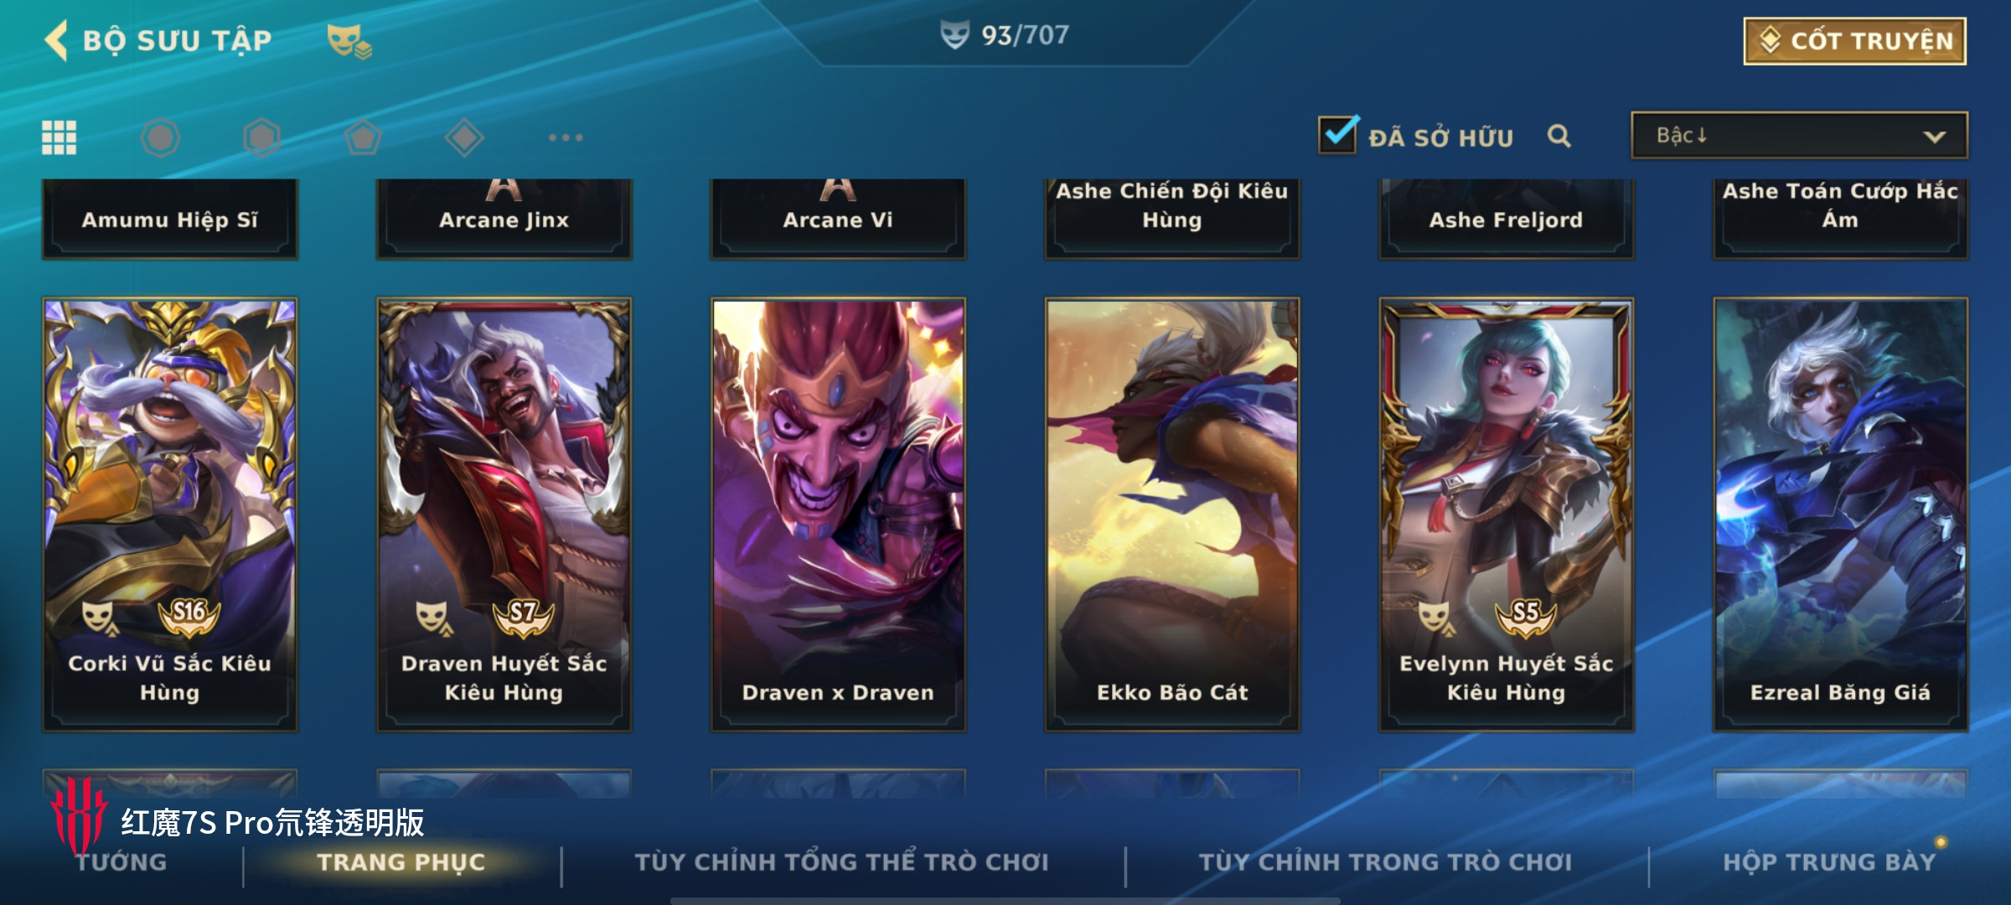Viewport: 2011px width, 905px height.
Task: Open the Ekko Bão Cát skin card
Action: tap(1172, 515)
